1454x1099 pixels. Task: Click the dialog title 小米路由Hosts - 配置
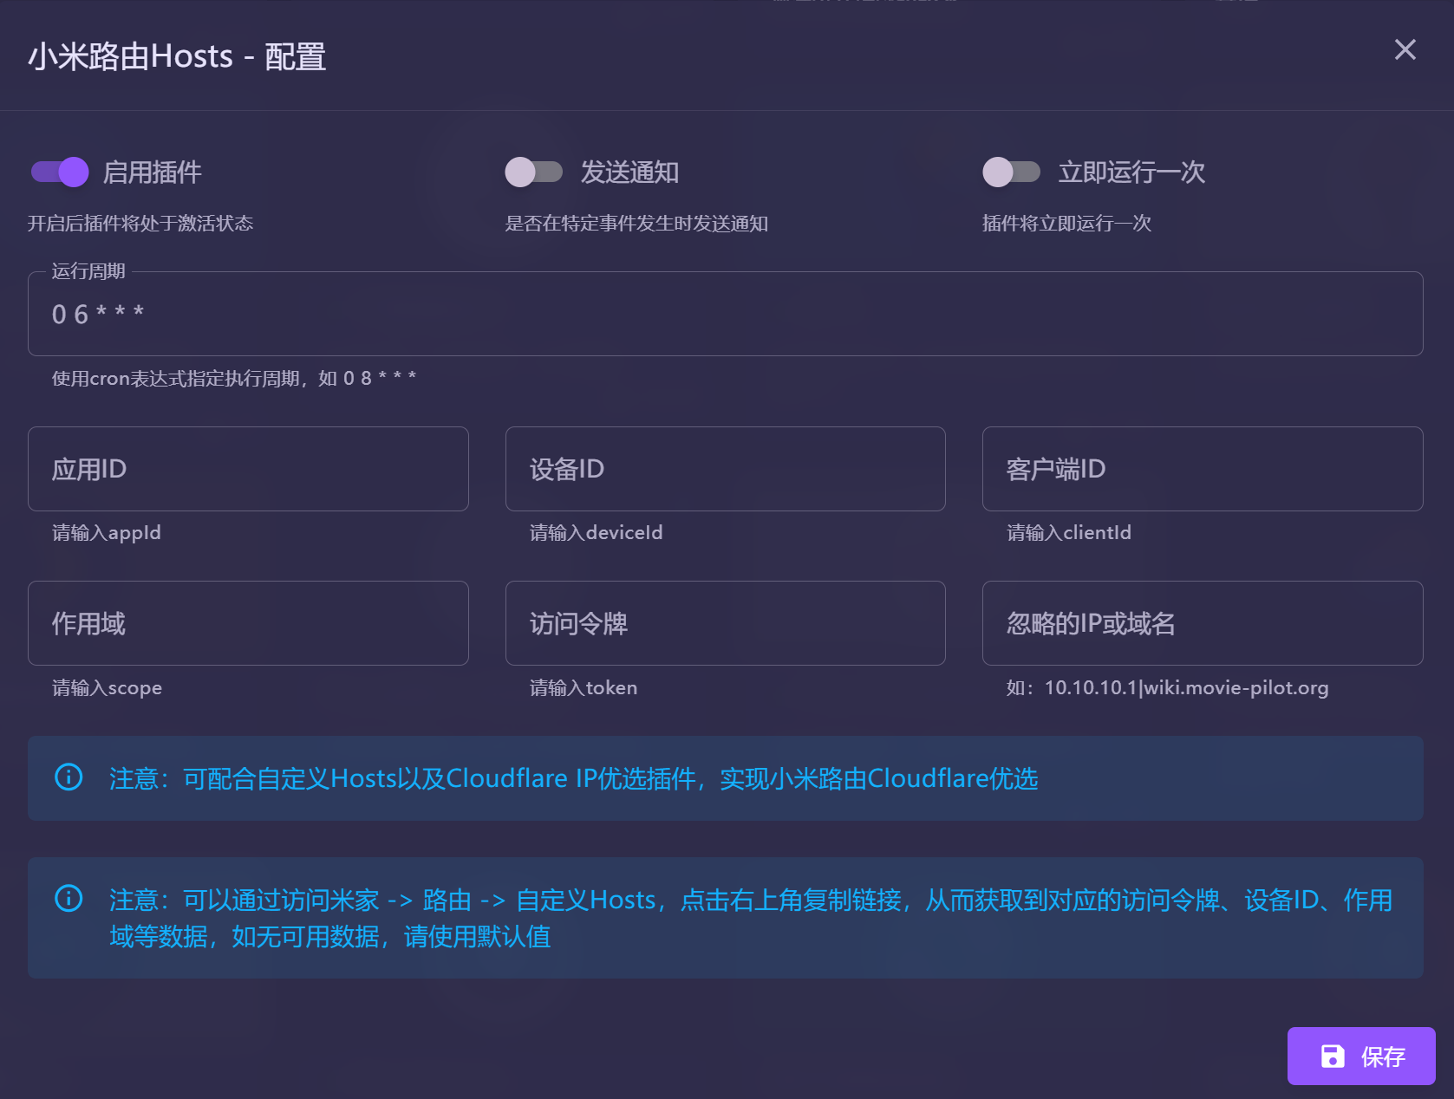pyautogui.click(x=177, y=57)
